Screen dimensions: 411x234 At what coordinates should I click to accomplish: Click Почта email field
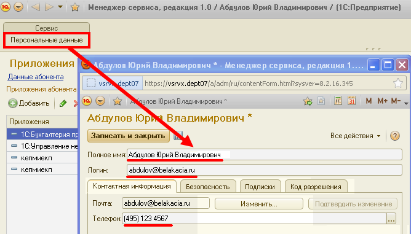166,203
